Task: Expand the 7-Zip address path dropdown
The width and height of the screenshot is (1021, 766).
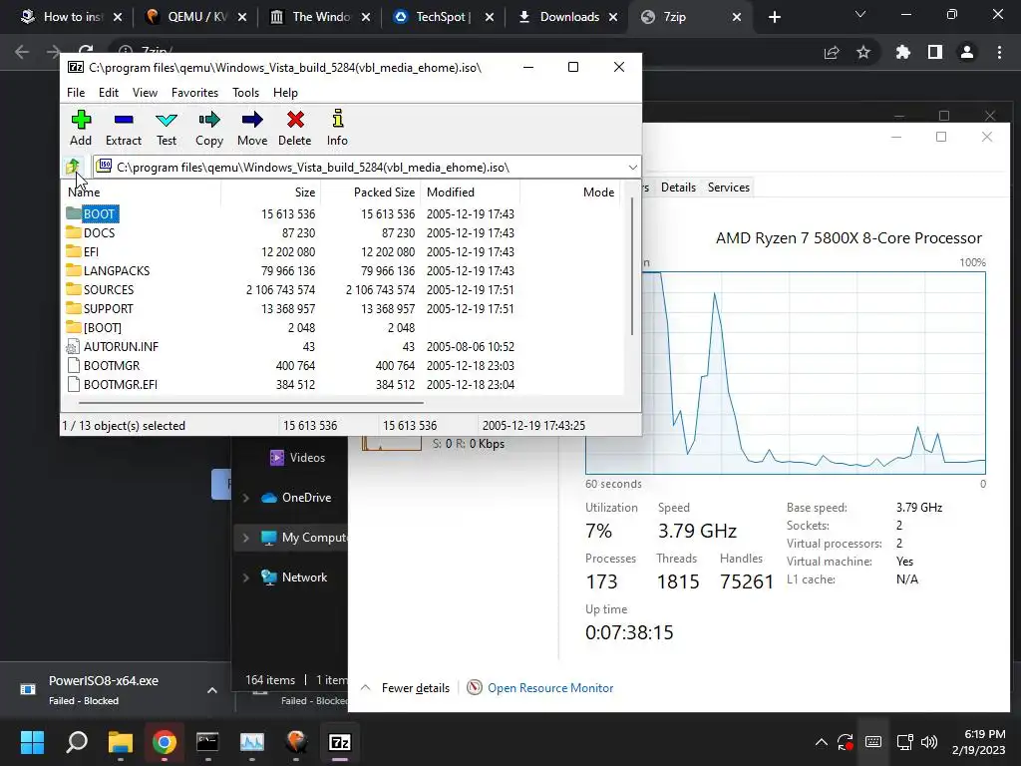Action: (632, 168)
